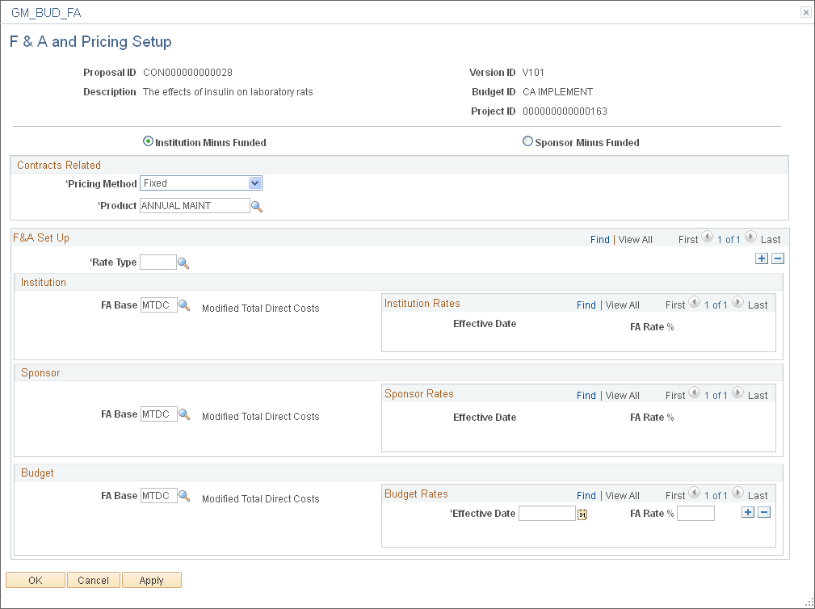815x609 pixels.
Task: Focus the Budget FA Rate % field
Action: point(696,514)
